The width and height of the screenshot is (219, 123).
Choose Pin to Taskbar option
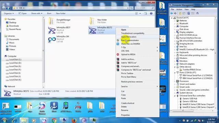127,73
